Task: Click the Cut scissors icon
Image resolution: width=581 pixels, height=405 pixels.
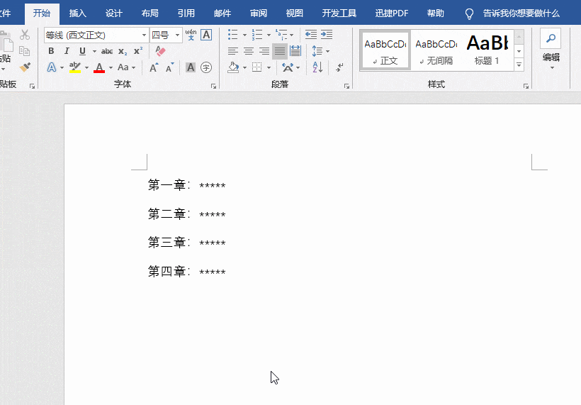Action: tap(25, 35)
